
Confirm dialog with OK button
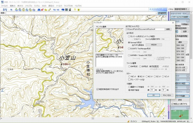(153, 95)
